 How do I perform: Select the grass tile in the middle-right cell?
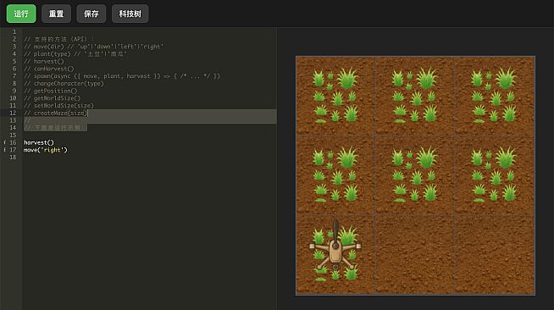[x=494, y=175]
